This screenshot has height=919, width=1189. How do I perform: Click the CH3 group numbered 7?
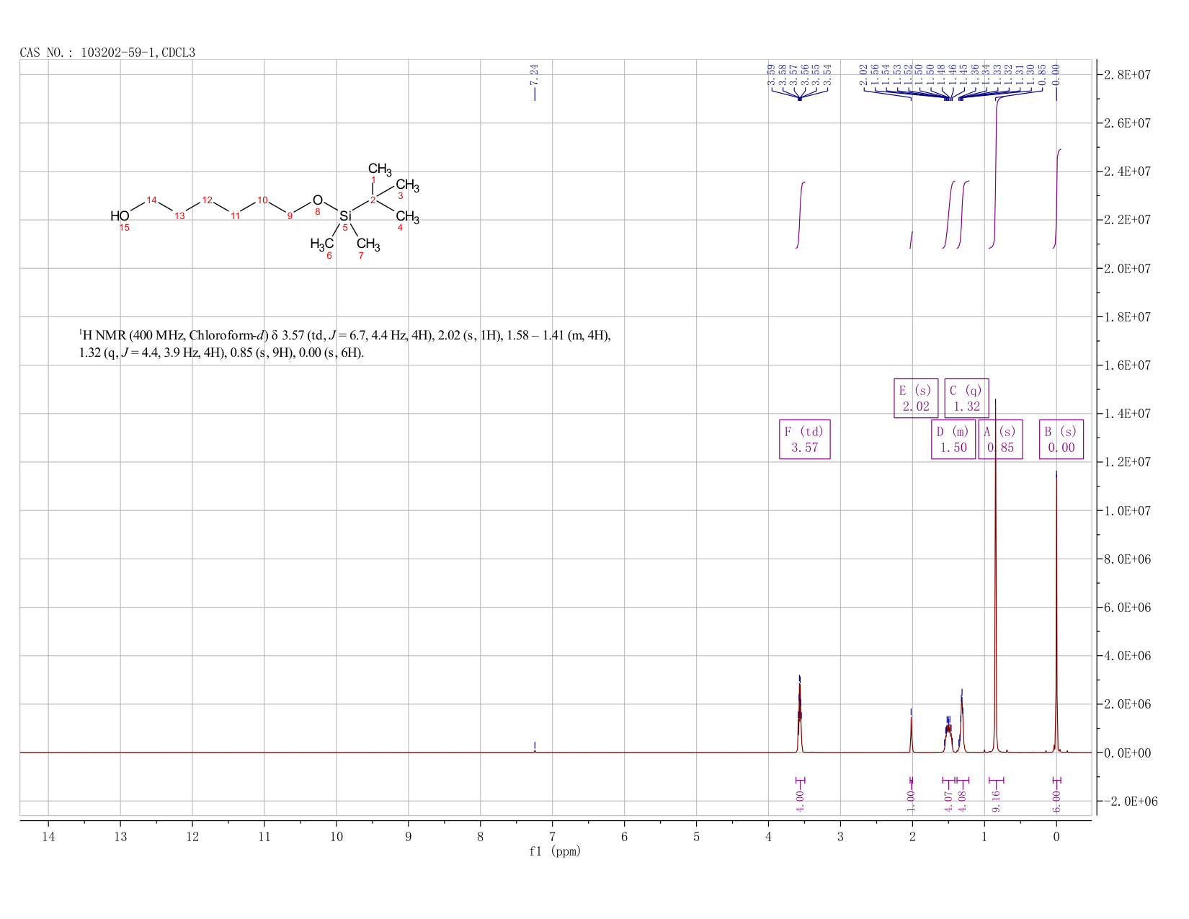(x=368, y=244)
